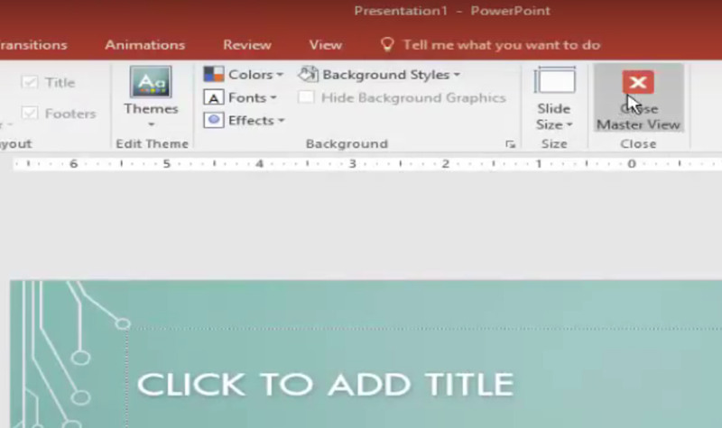The height and width of the screenshot is (428, 722).
Task: Enable Hide Background Graphics checkbox
Action: [306, 97]
